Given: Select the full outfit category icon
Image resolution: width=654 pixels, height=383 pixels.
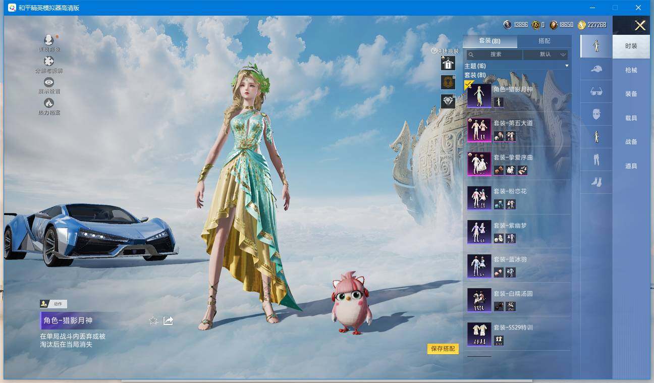Looking at the screenshot, I should (x=596, y=46).
